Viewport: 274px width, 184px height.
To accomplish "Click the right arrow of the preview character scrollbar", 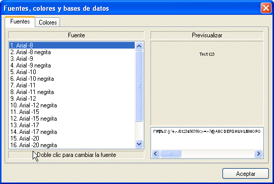I will (258, 154).
